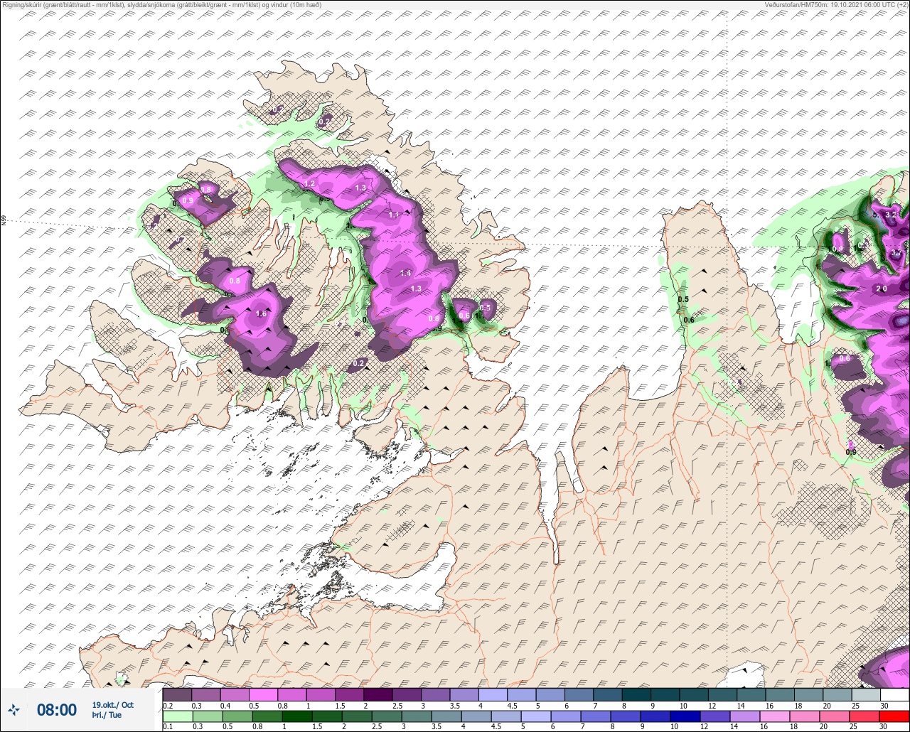
Task: Click the 1.2 precipitation value on the map
Action: click(x=309, y=184)
